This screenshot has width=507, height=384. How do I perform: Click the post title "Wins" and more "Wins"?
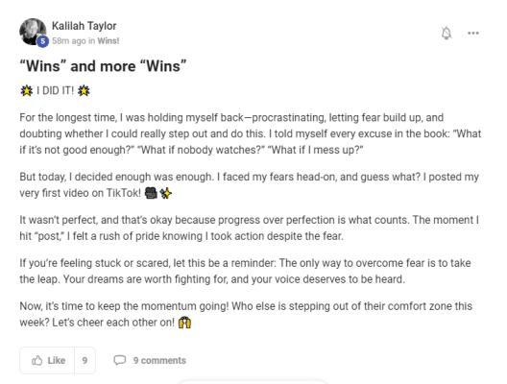(103, 66)
